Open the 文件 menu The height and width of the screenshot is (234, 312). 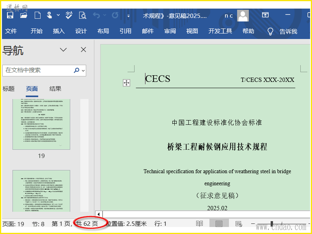point(11,31)
